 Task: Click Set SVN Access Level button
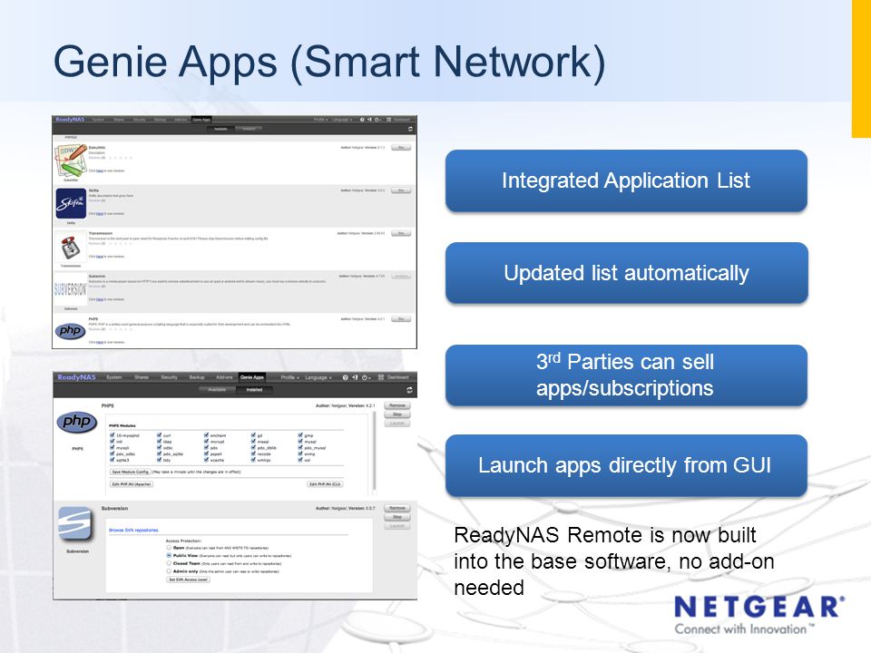(189, 580)
